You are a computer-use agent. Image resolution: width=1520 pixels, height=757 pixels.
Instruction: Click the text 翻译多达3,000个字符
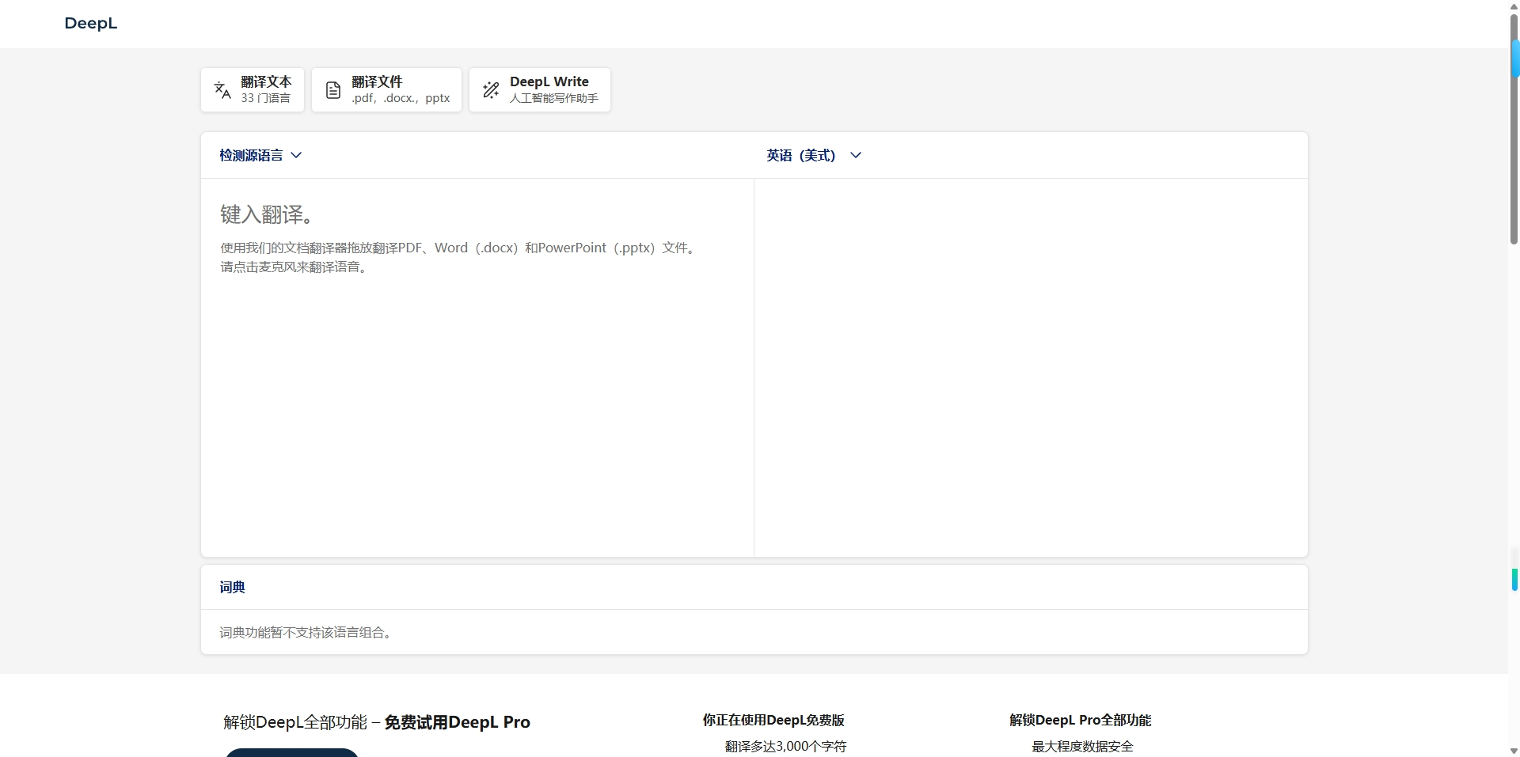(x=785, y=746)
